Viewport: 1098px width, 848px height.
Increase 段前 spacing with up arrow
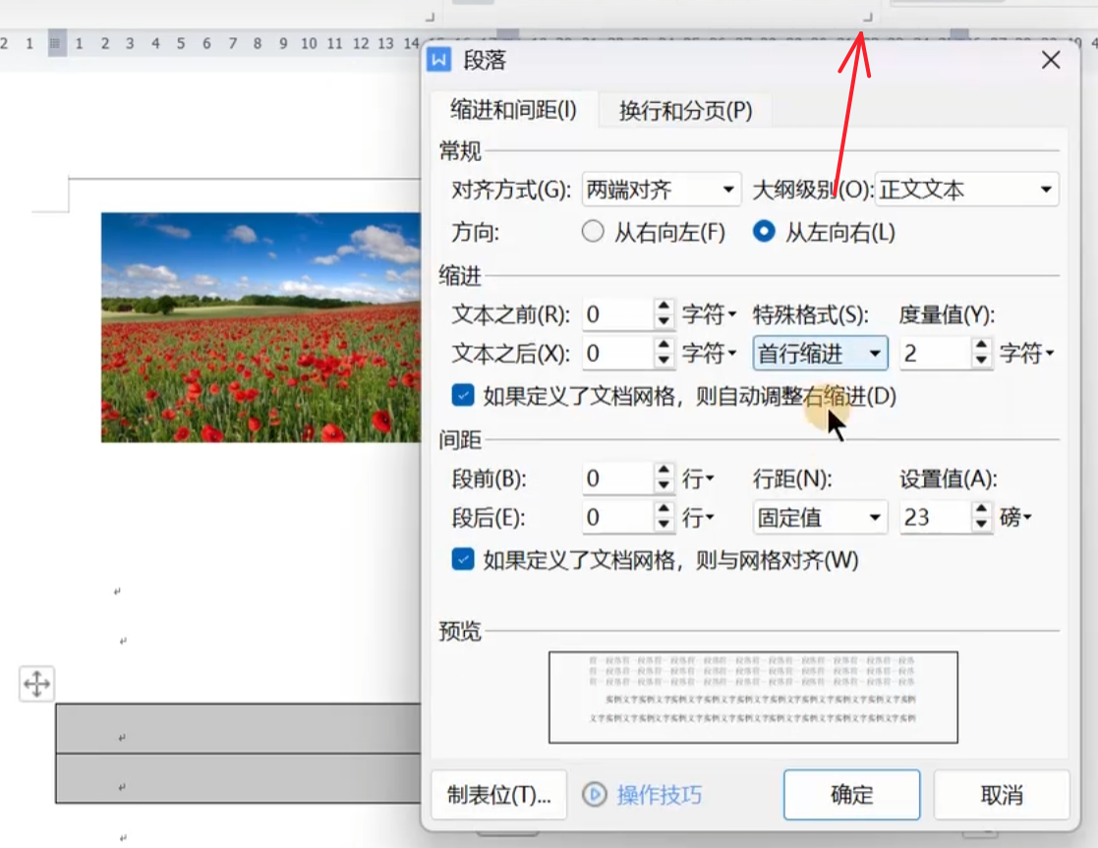[x=664, y=471]
